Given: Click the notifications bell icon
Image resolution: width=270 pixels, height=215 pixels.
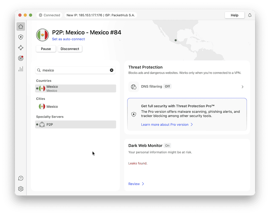Looking at the screenshot, I should tap(250, 15).
